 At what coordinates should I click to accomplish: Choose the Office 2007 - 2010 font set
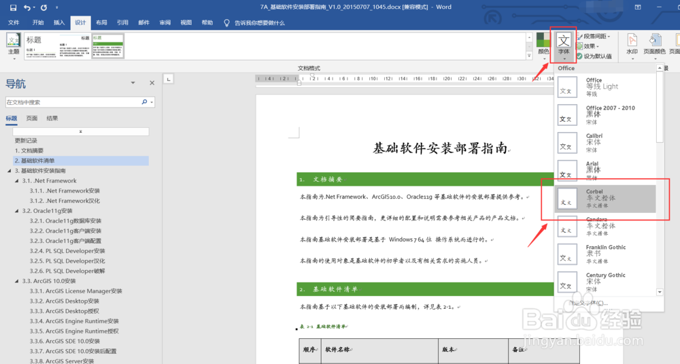click(x=605, y=114)
